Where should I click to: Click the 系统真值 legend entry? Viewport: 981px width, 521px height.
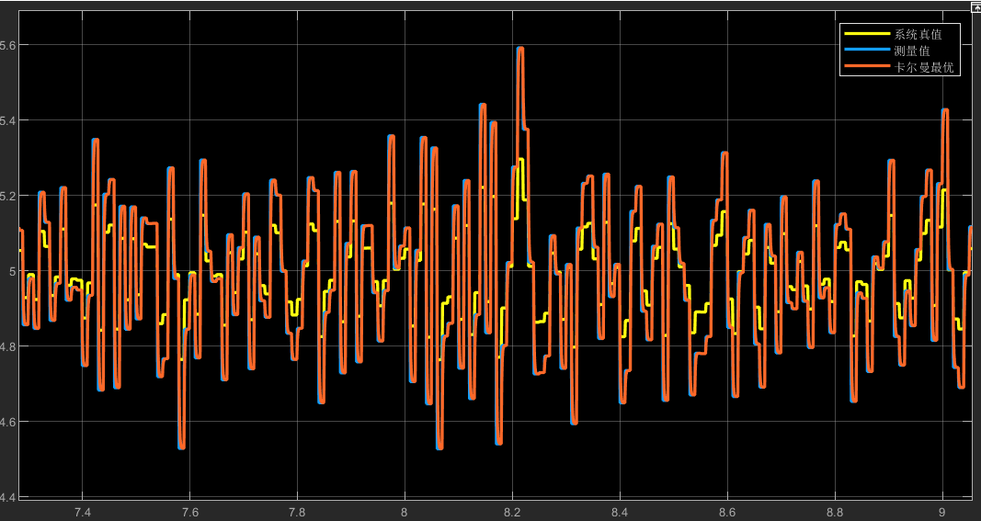tap(918, 34)
